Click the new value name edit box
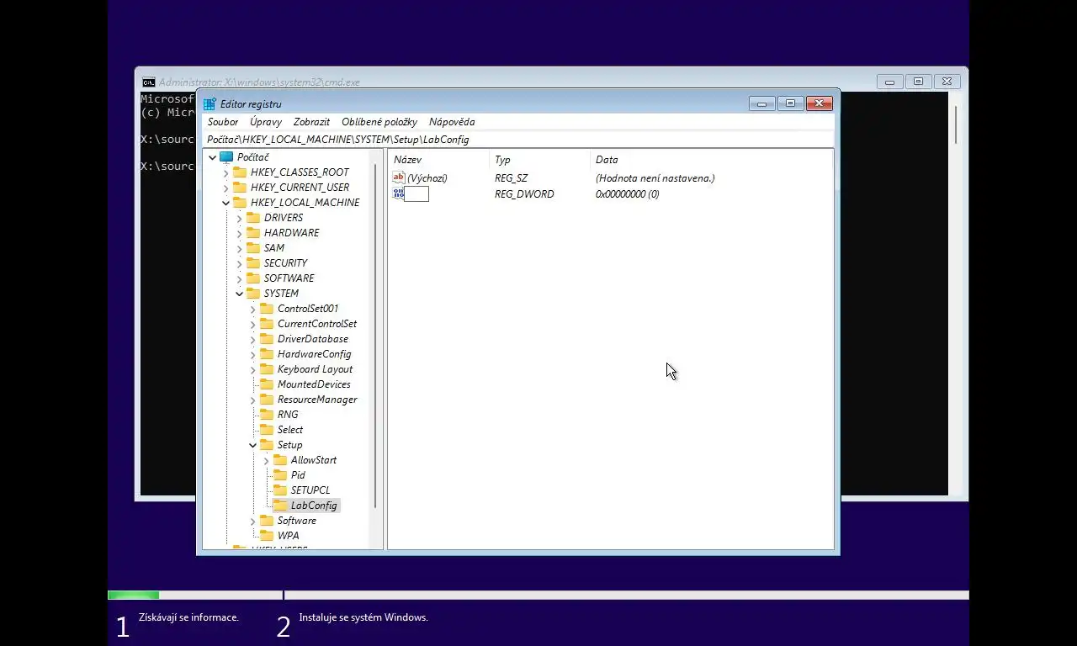 click(416, 194)
